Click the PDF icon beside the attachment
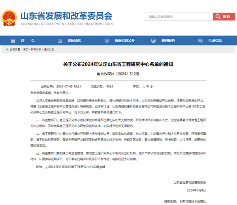Screen dimensions: 237x205 [x=45, y=167]
